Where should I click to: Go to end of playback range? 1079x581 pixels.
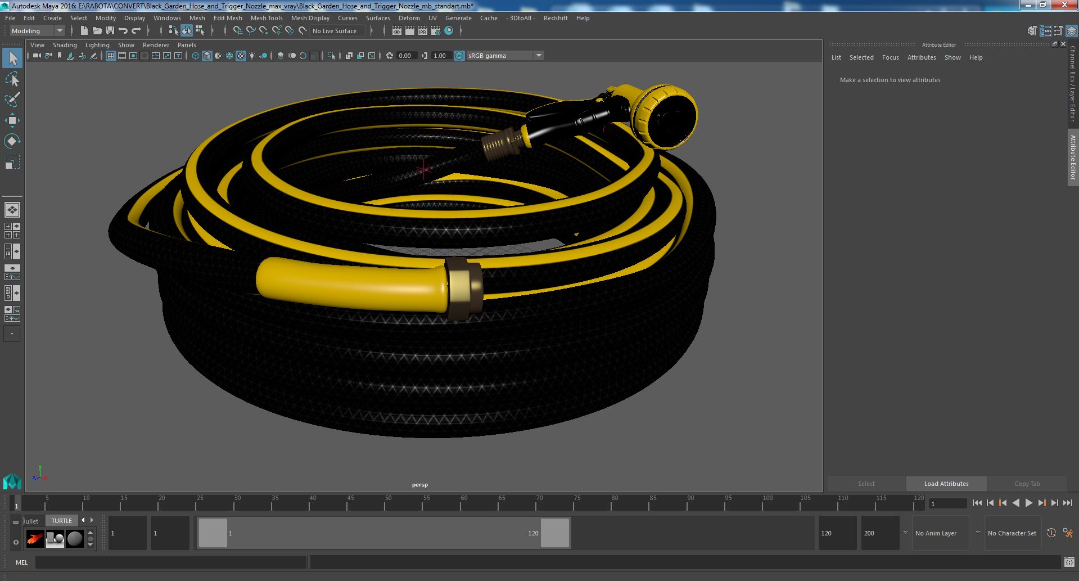(x=1067, y=503)
